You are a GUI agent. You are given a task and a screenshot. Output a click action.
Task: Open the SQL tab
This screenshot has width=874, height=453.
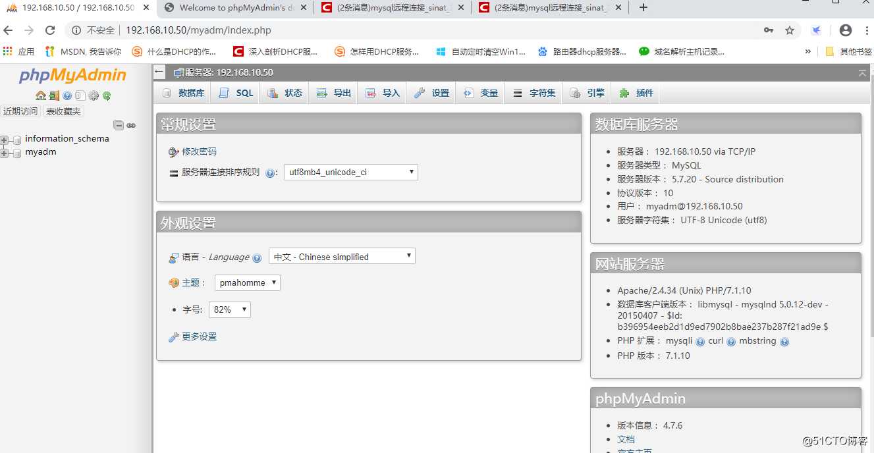coord(236,93)
